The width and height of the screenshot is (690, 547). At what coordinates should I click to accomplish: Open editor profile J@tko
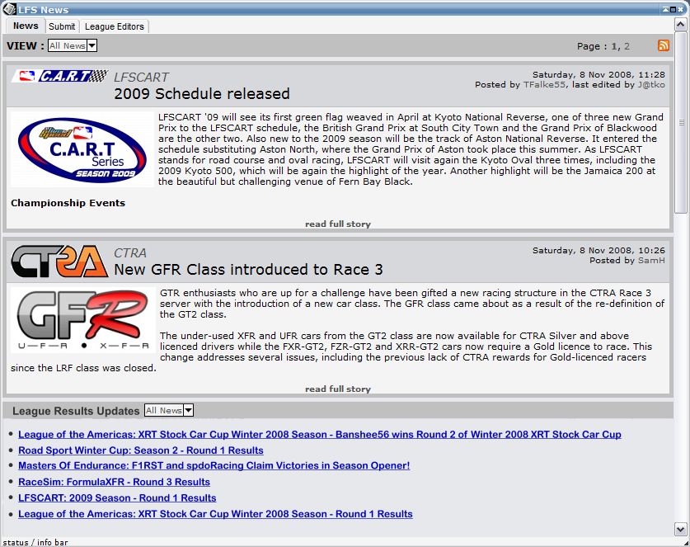pos(651,84)
